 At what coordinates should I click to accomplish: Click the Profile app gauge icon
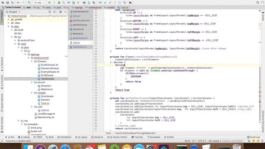pos(69,3)
